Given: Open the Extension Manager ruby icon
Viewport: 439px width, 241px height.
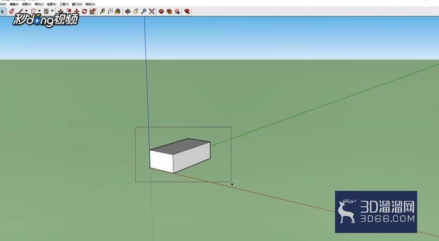Looking at the screenshot, I should click(187, 12).
